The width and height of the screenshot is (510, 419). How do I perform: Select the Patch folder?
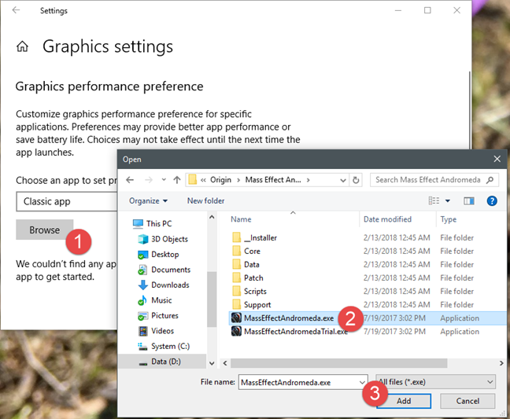[x=247, y=277]
